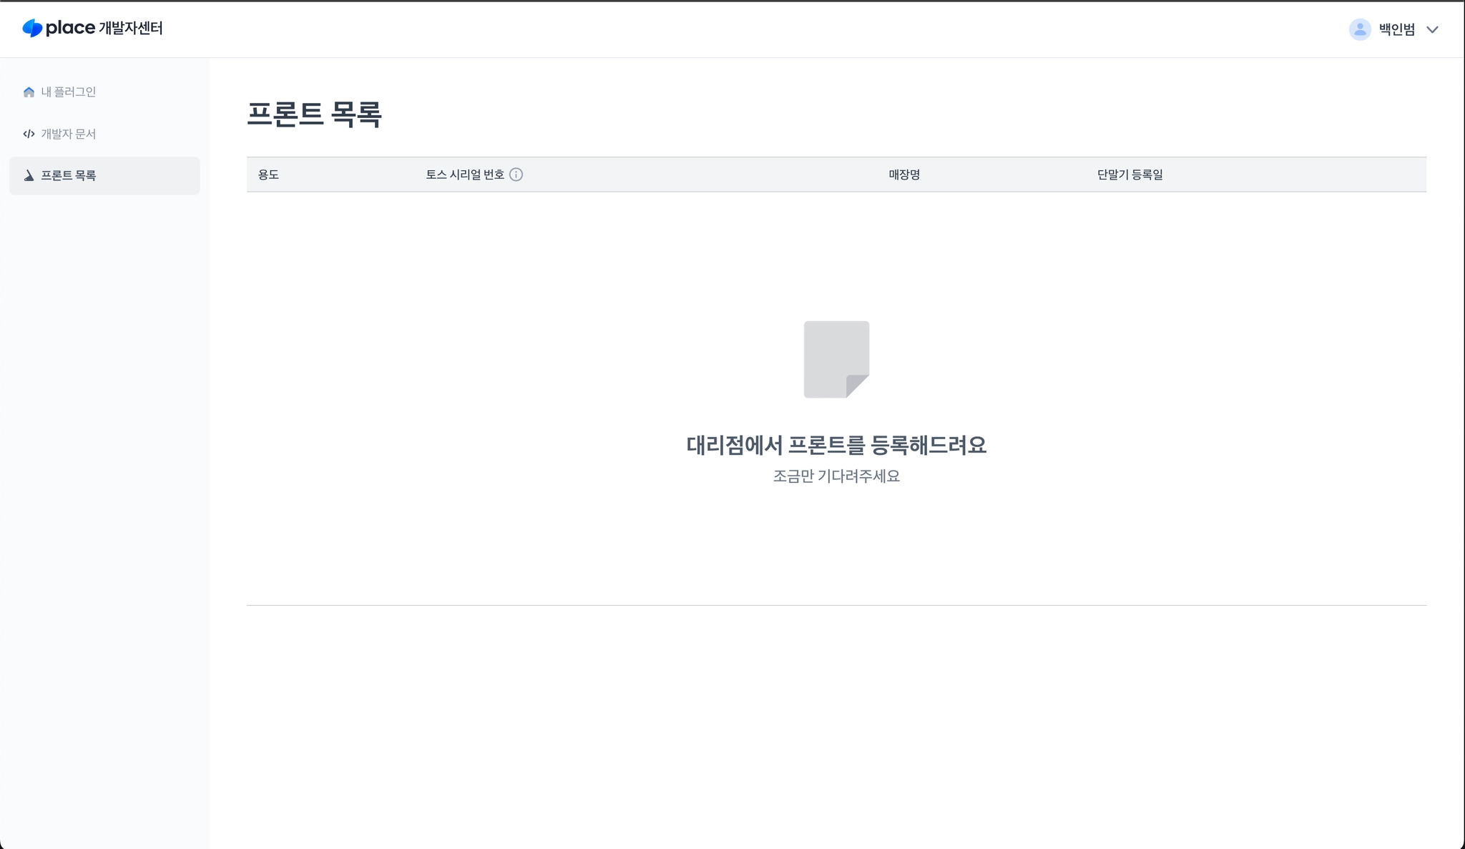Click the empty document placeholder icon

point(836,359)
